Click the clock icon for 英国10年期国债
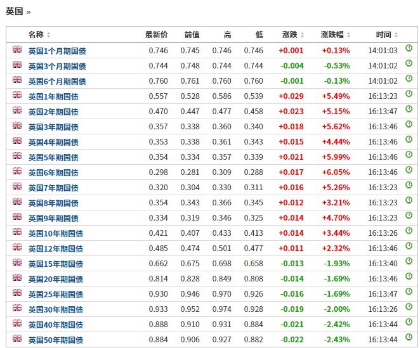420x348 pixels. pos(409,231)
